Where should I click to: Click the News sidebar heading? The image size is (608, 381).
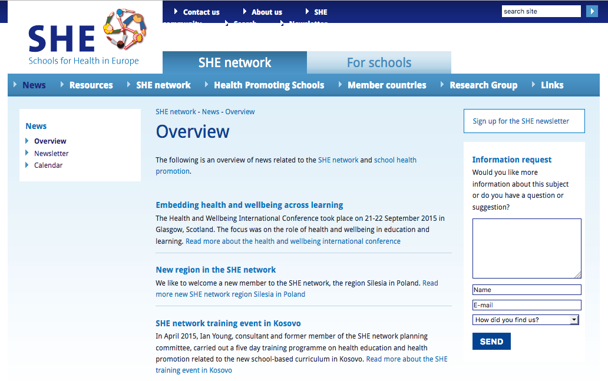36,126
